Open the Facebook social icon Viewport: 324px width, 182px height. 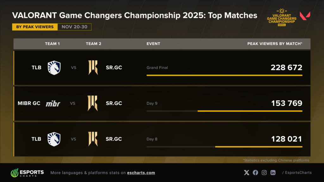pos(255,173)
